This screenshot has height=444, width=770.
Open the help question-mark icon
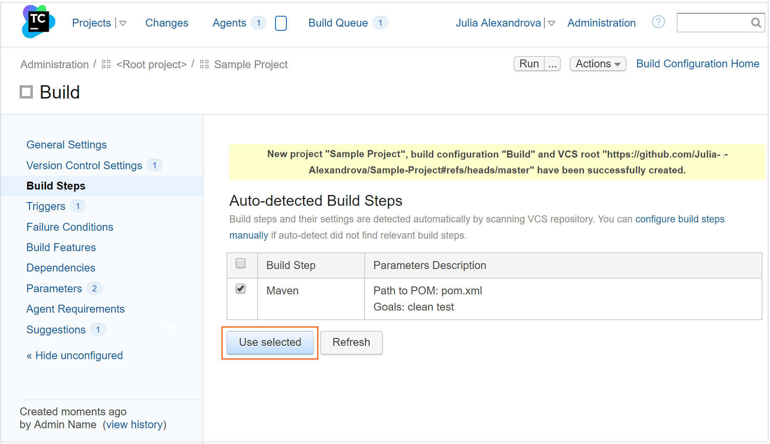pyautogui.click(x=658, y=22)
